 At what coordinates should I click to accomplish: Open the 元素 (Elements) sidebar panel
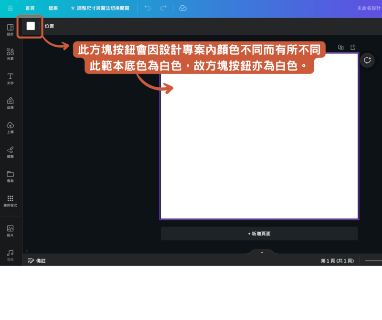10,54
